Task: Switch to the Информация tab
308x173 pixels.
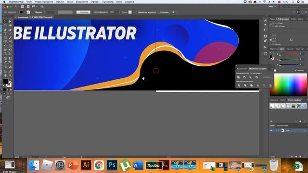Action: [x=283, y=19]
